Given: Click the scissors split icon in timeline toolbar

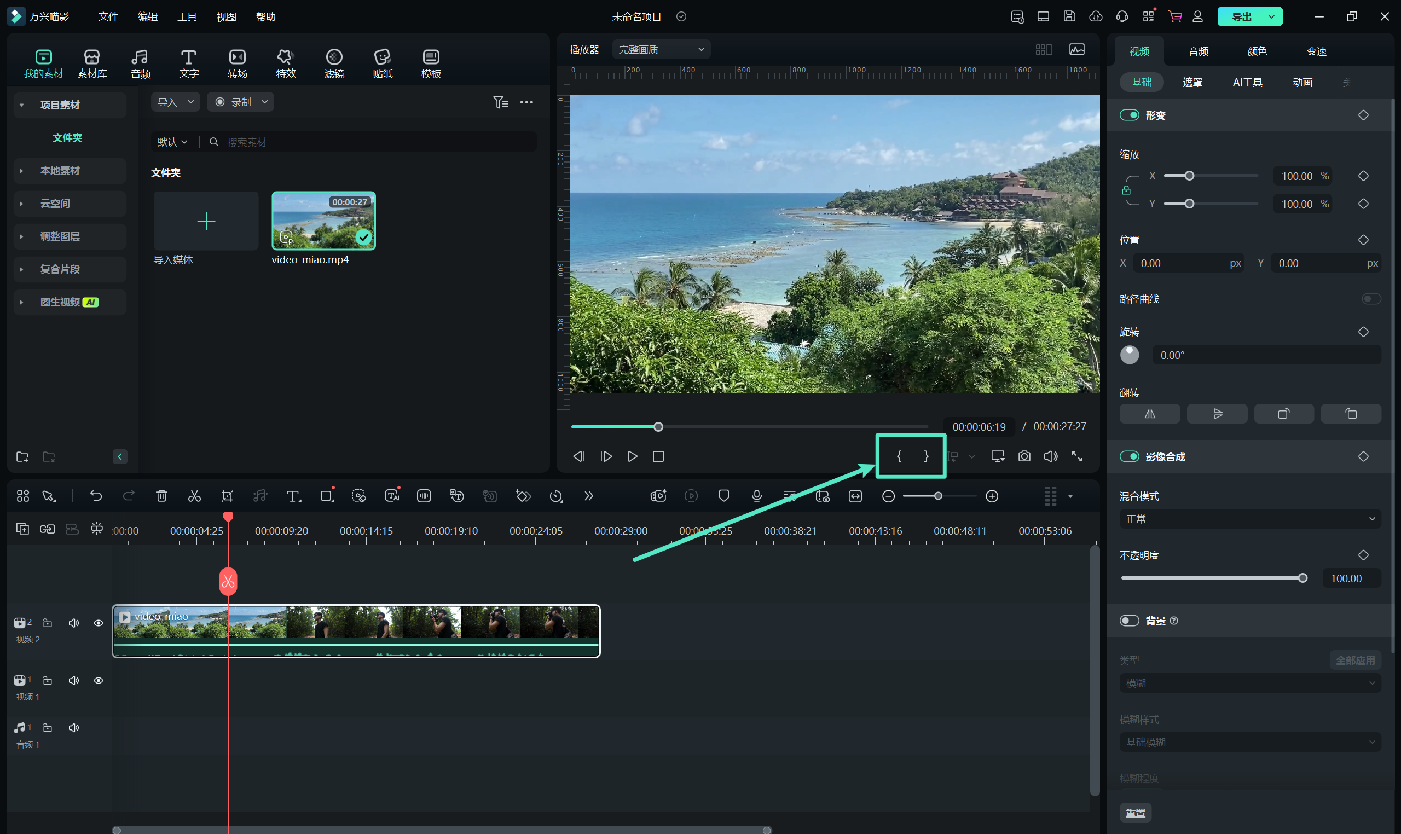Looking at the screenshot, I should 194,496.
